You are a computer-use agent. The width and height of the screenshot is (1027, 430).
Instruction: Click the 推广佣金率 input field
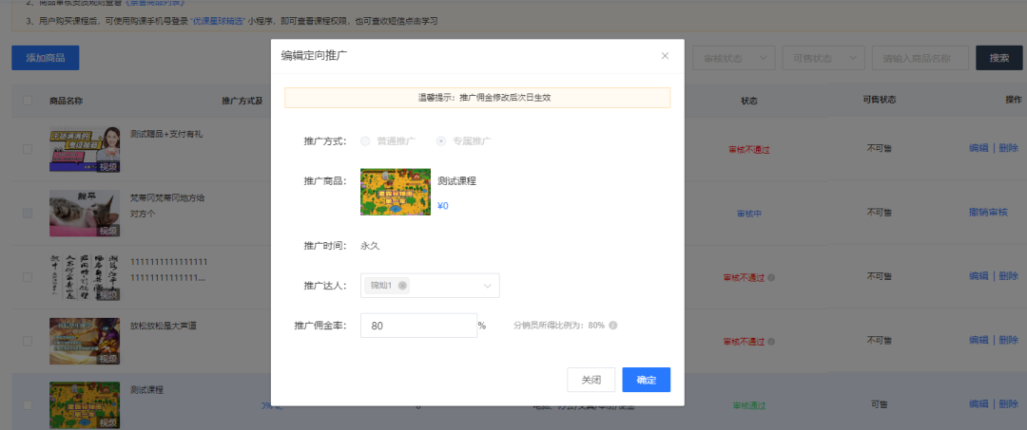click(418, 326)
